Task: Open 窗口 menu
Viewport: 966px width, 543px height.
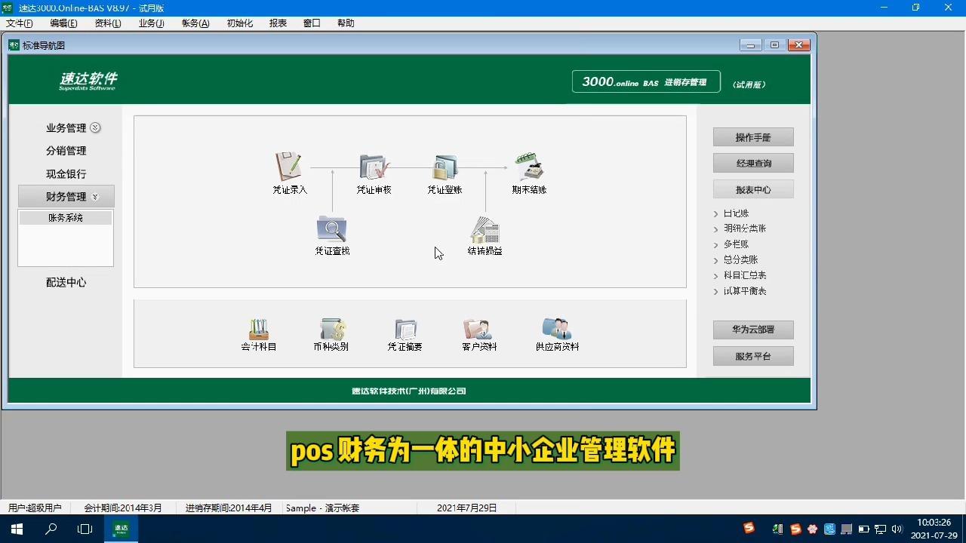Action: coord(312,23)
